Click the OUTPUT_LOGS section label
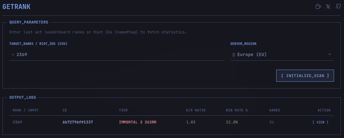The height and width of the screenshot is (138, 344). 23,97
